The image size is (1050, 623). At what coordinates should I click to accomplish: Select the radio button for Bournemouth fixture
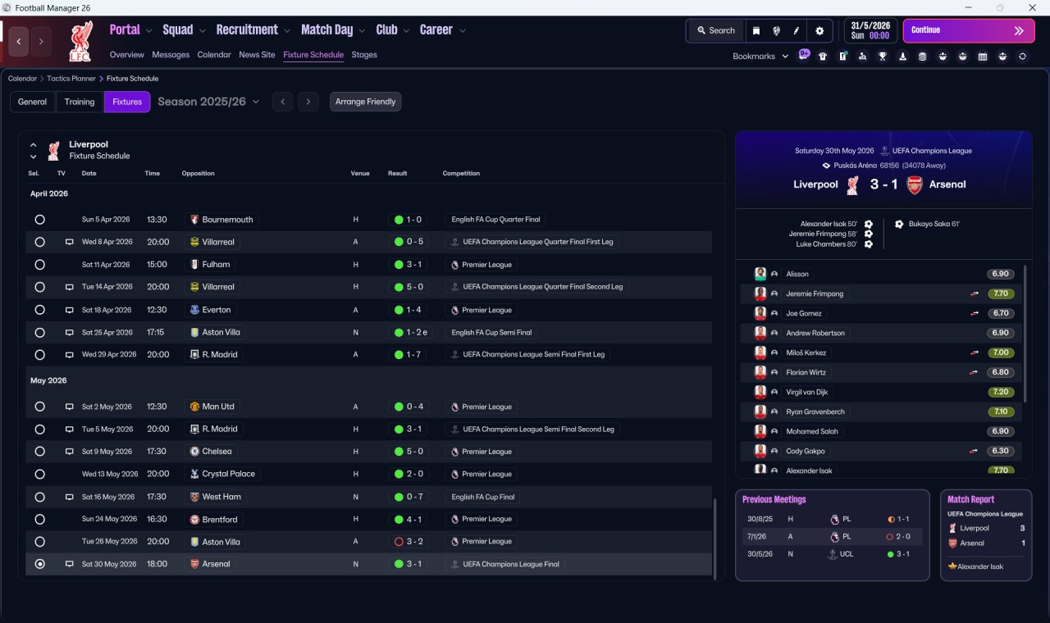39,220
